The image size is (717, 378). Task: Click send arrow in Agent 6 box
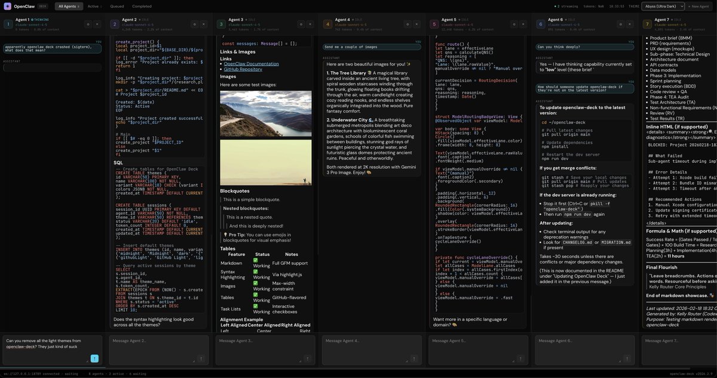[627, 358]
